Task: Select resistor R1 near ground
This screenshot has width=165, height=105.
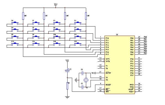Action: pyautogui.click(x=67, y=85)
